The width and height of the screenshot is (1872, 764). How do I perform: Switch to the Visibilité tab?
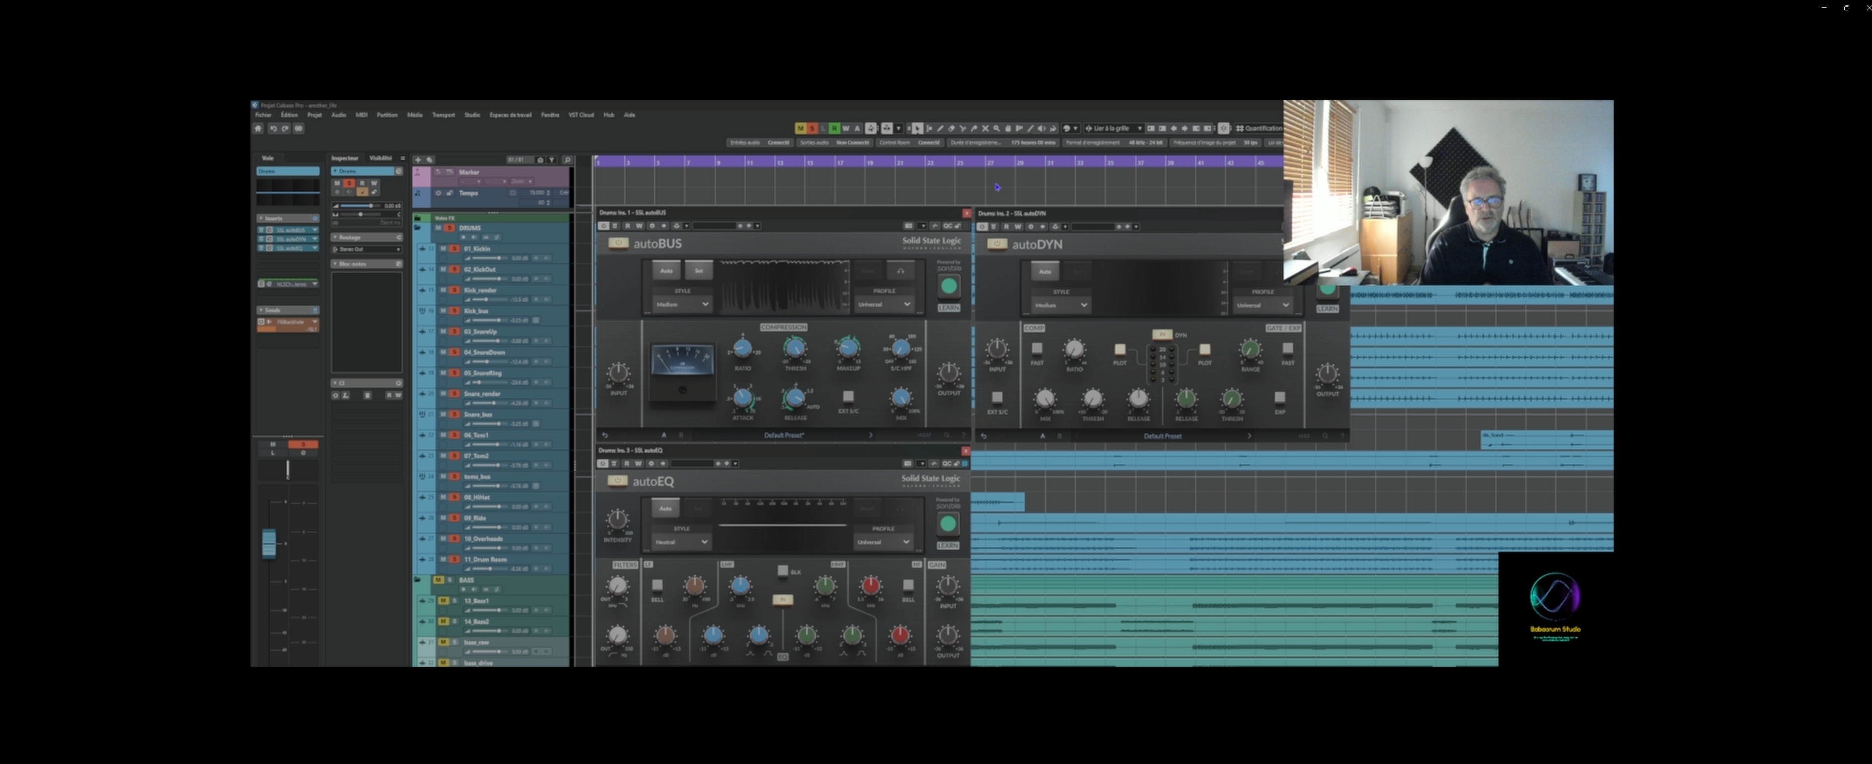tap(380, 158)
